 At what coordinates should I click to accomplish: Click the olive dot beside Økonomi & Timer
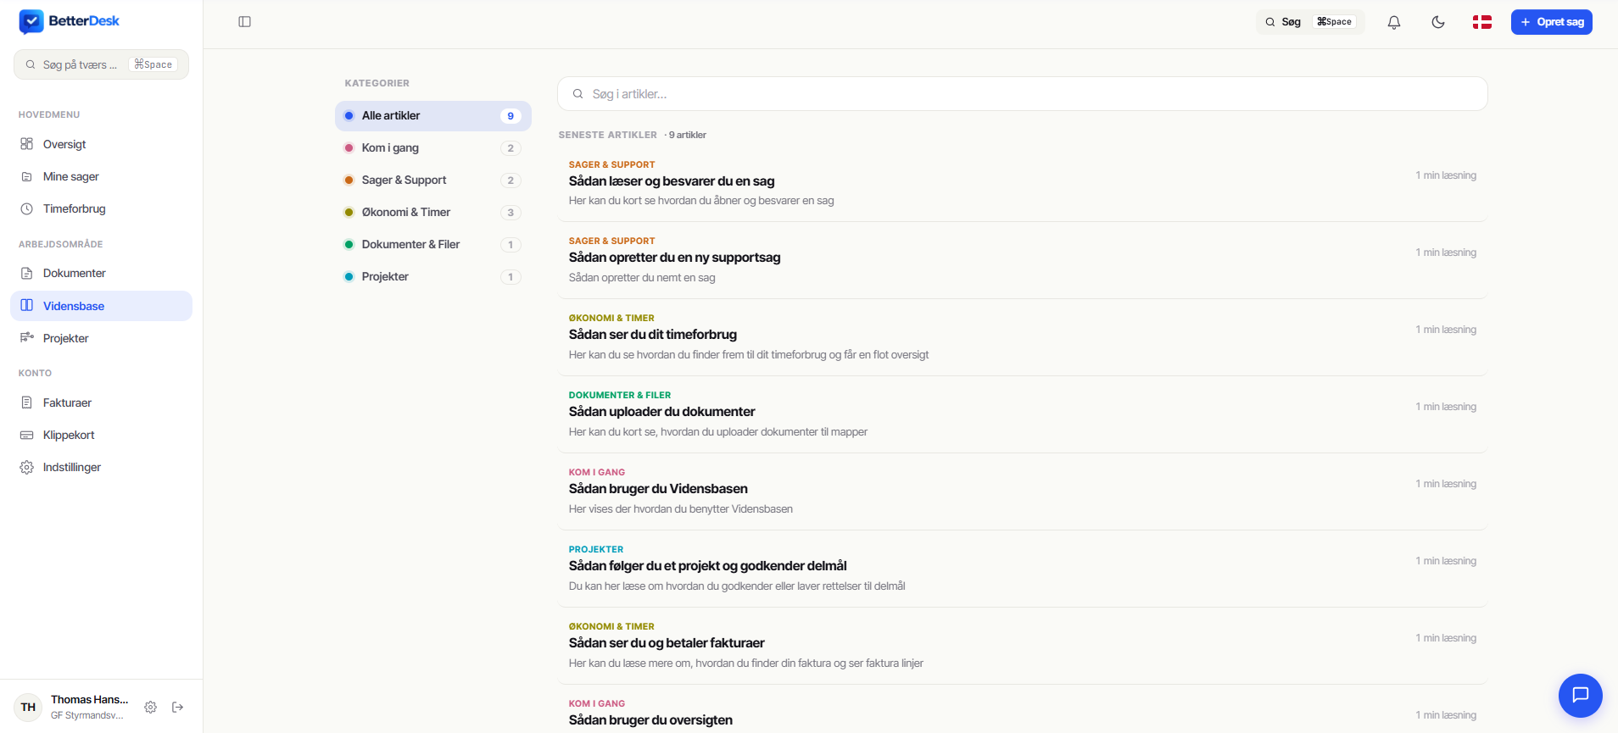point(349,213)
